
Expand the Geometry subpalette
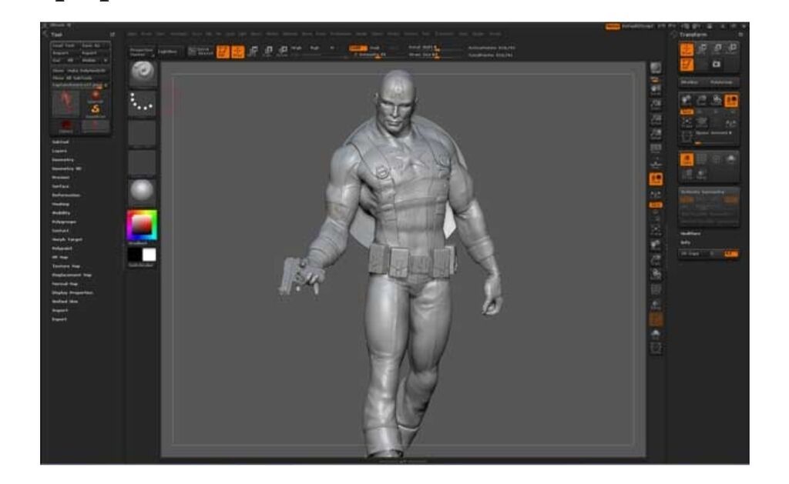62,159
